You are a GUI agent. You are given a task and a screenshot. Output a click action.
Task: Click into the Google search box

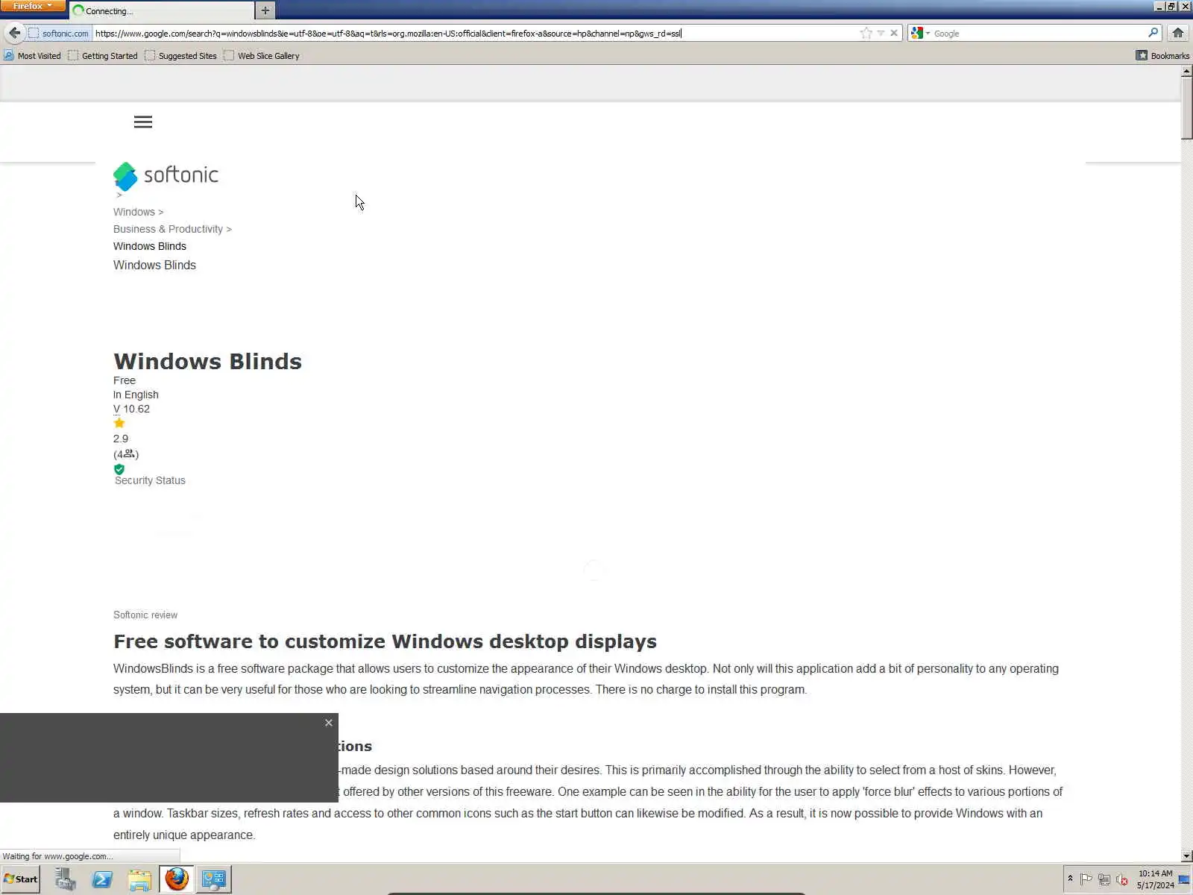[x=1039, y=34]
